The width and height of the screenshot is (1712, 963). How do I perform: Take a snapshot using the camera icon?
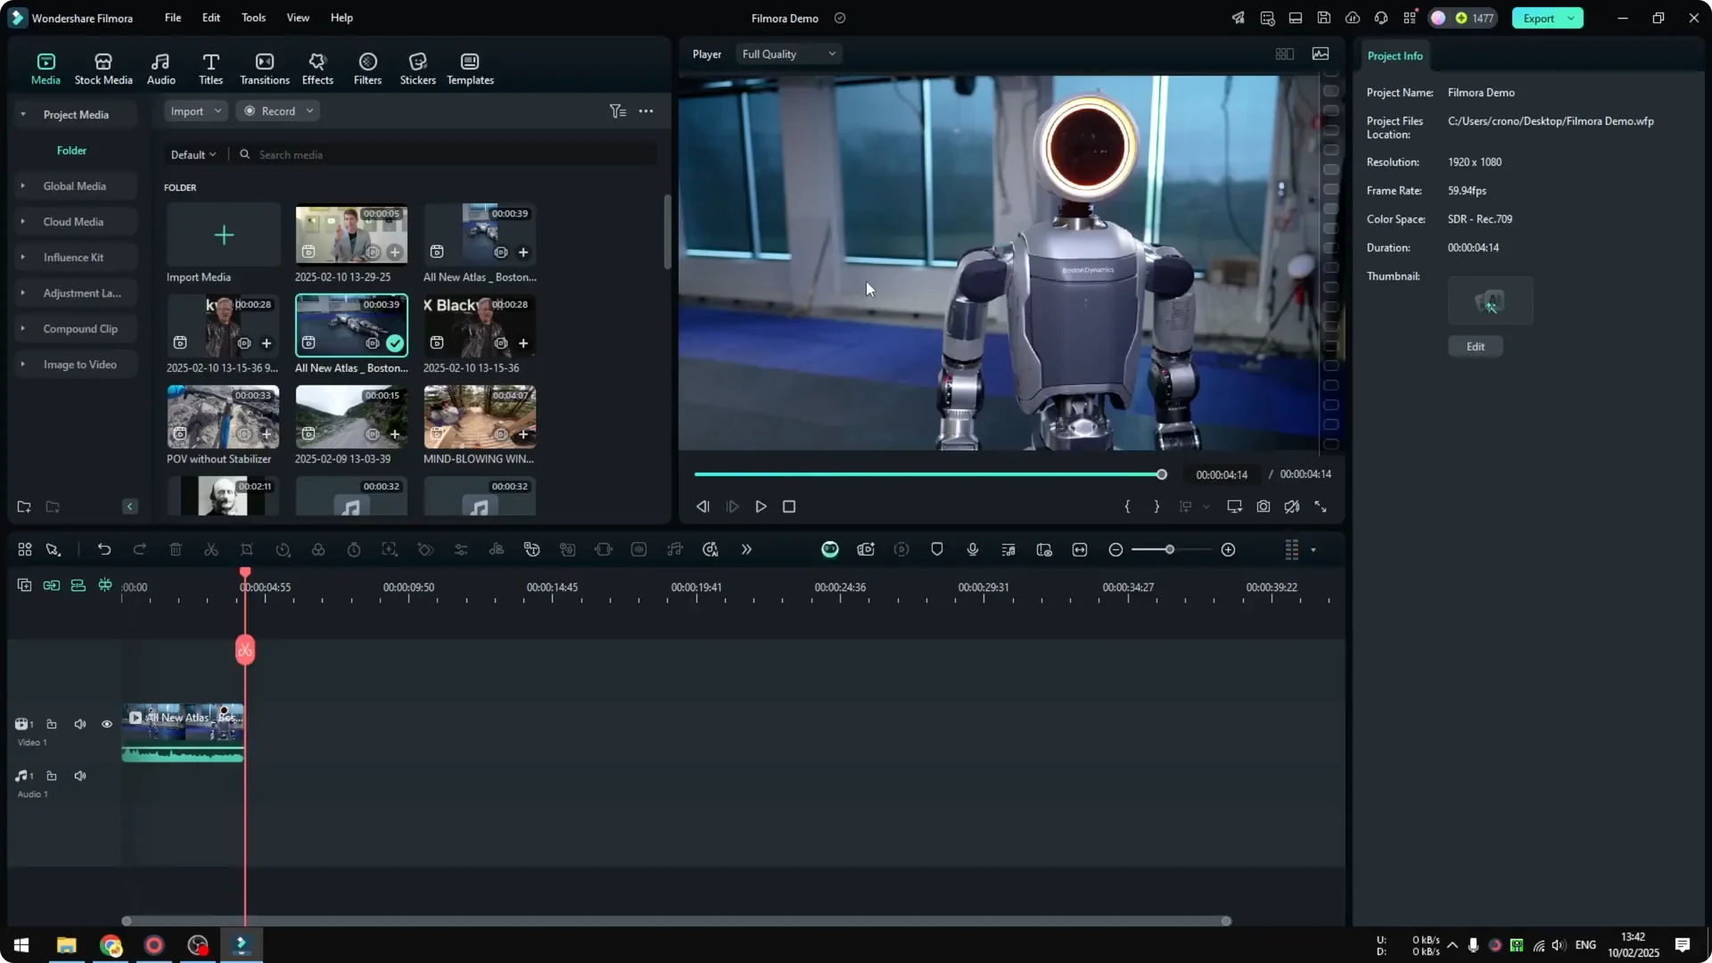coord(1263,506)
